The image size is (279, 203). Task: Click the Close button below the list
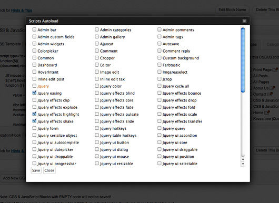pyautogui.click(x=49, y=170)
